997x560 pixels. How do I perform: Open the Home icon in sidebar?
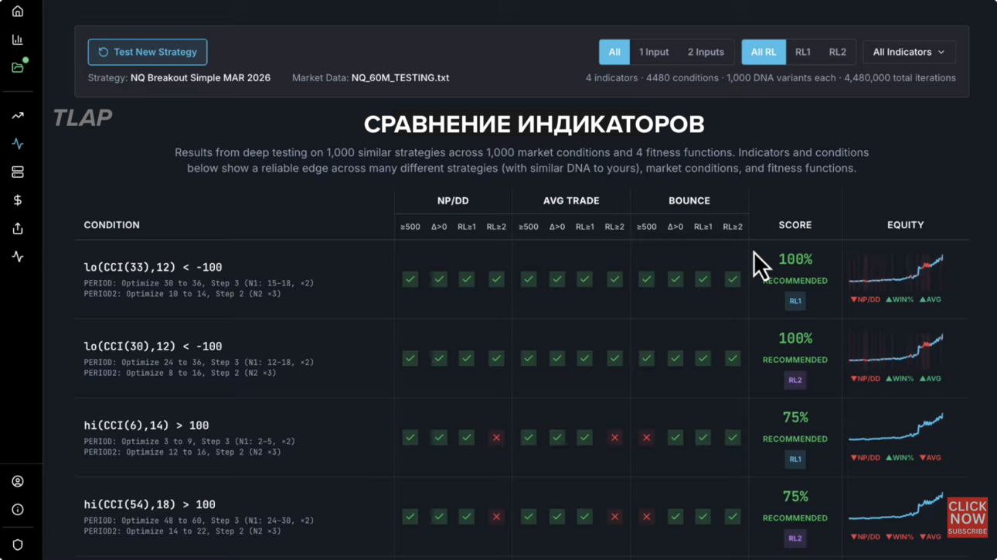[x=18, y=12]
